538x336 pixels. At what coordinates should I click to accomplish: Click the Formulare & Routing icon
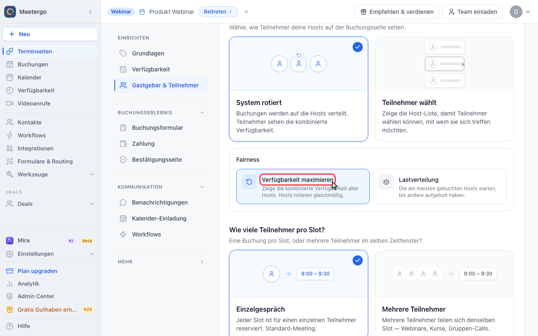(x=10, y=161)
